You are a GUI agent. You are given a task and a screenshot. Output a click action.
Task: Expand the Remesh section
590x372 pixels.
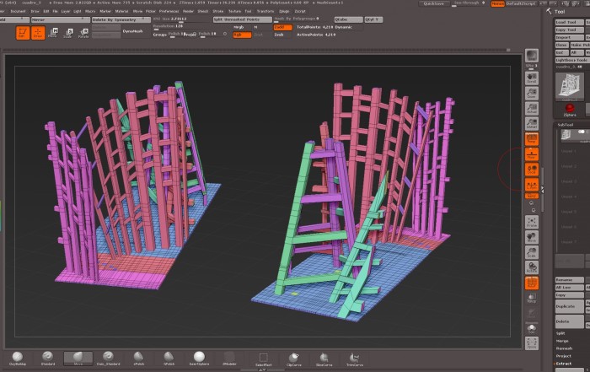[564, 348]
